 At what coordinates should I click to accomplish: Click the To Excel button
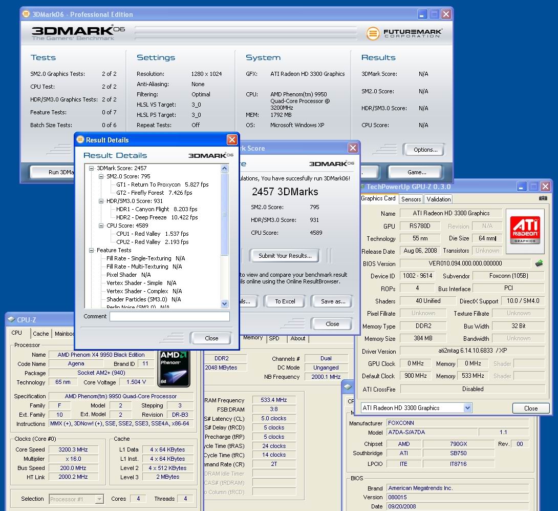coord(285,301)
